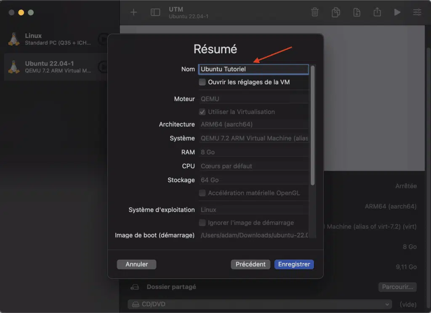Image resolution: width=431 pixels, height=313 pixels.
Task: Click the boot image path field
Action: click(x=253, y=235)
